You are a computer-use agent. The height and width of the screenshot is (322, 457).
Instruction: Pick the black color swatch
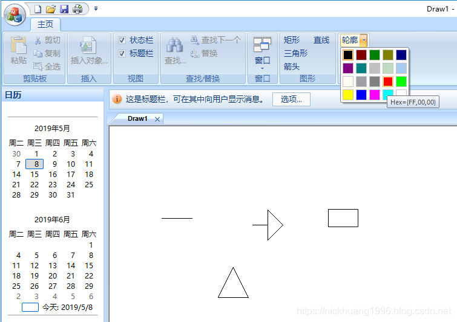click(347, 55)
